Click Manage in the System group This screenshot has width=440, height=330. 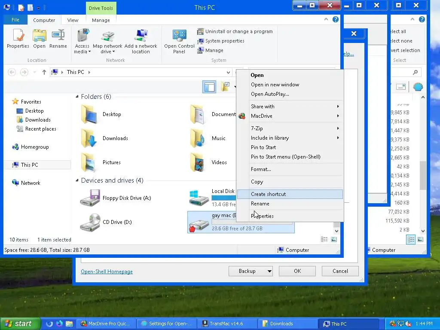[x=211, y=50]
